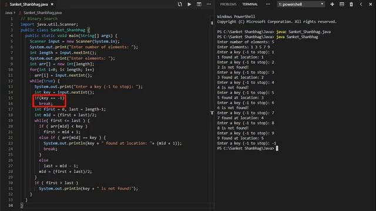
Task: Move panel using the chevron arrow icon
Action: (361, 4)
